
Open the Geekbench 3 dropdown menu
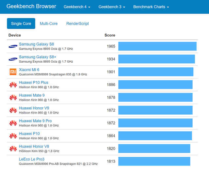point(112,7)
